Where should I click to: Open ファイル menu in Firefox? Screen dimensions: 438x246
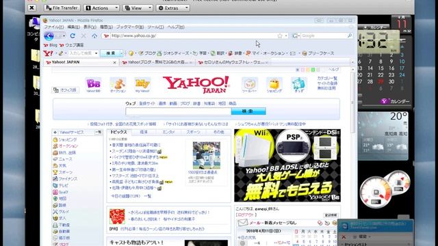click(54, 27)
